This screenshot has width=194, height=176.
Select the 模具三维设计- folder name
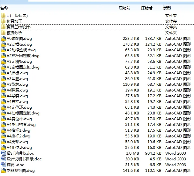point(19,27)
